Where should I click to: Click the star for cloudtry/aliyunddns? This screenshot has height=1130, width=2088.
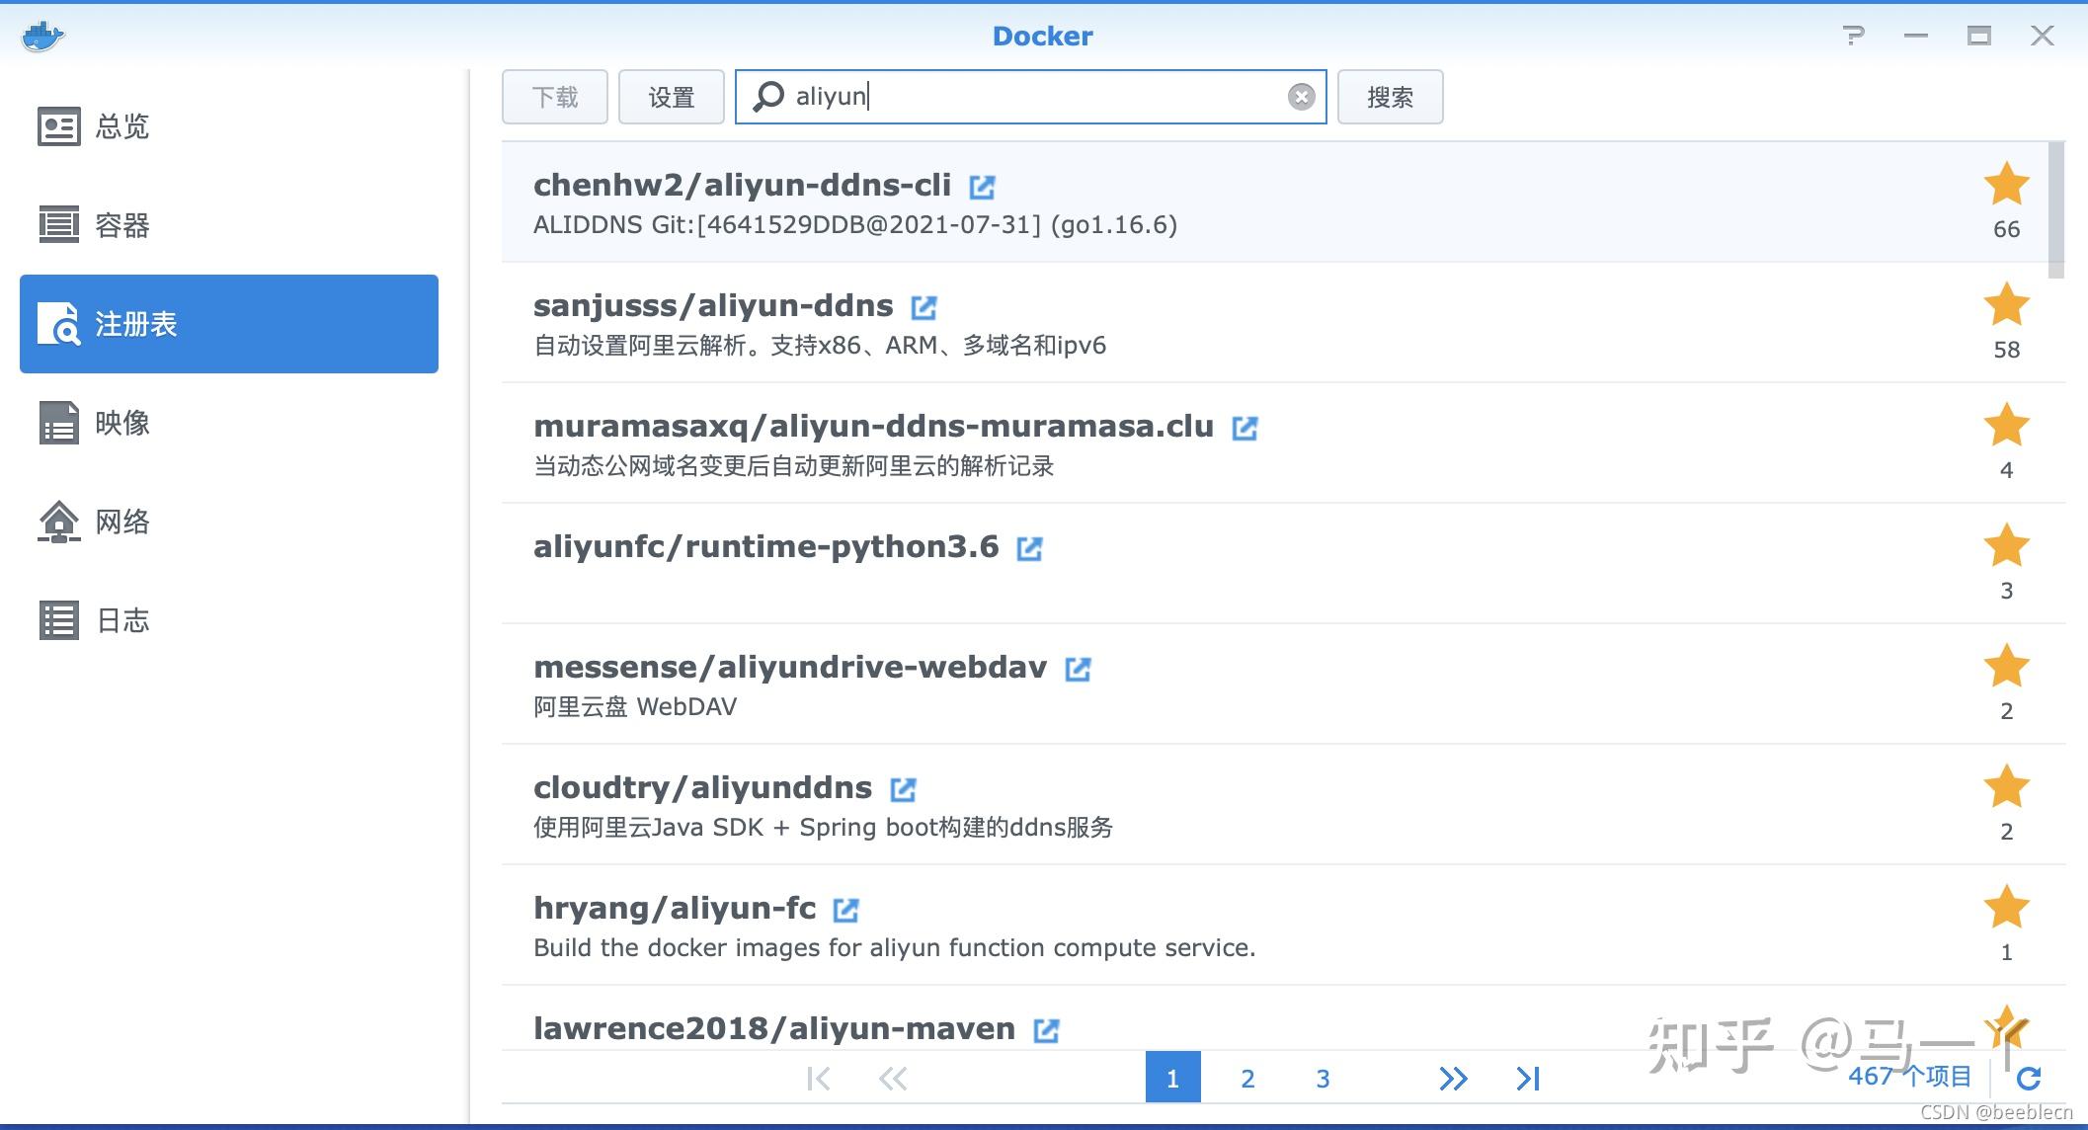click(x=2006, y=787)
